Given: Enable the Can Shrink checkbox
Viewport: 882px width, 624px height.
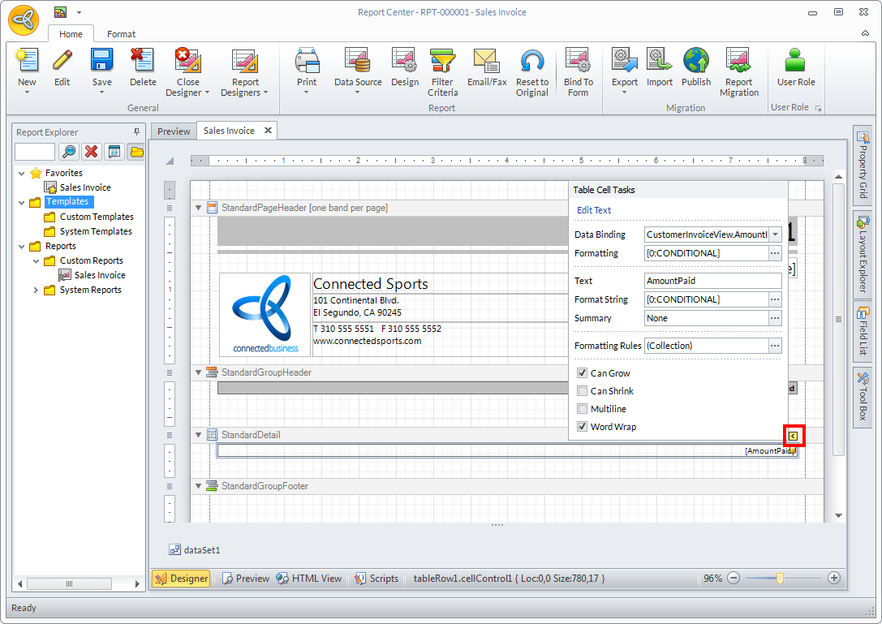Looking at the screenshot, I should click(x=582, y=391).
